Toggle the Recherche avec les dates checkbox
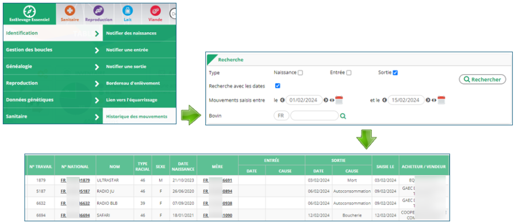 pos(278,86)
